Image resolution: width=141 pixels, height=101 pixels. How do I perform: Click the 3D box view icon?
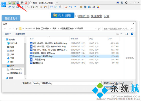click(85, 7)
